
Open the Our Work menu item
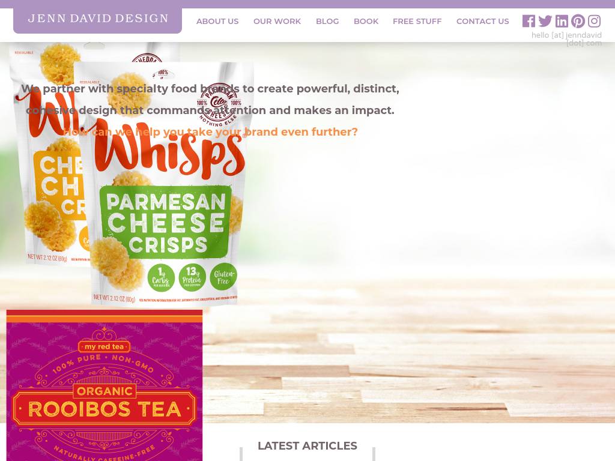tap(277, 22)
